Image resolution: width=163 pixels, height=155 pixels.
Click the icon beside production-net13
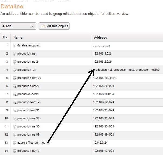pos(15,151)
